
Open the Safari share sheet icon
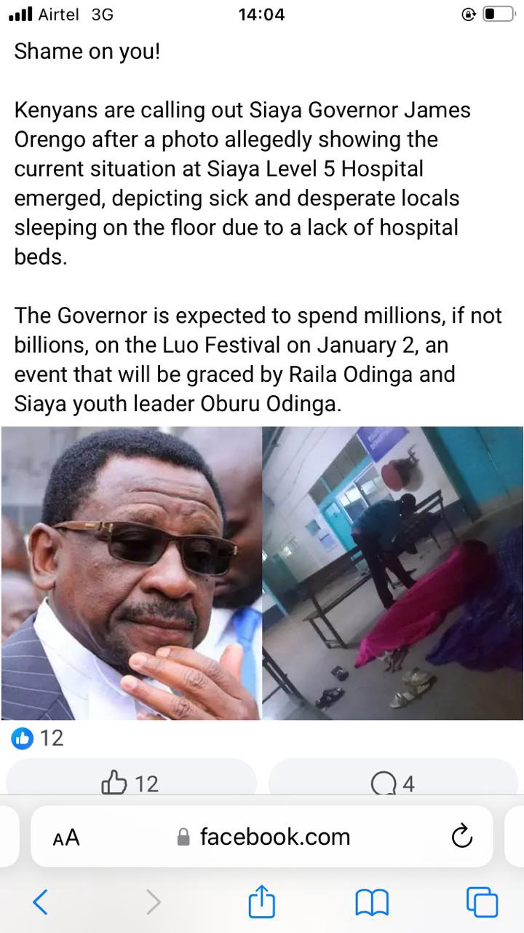coord(262,900)
